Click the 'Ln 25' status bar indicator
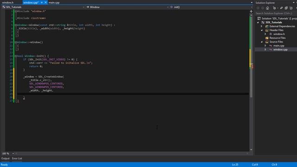The height and width of the screenshot is (167, 297). coord(235,165)
